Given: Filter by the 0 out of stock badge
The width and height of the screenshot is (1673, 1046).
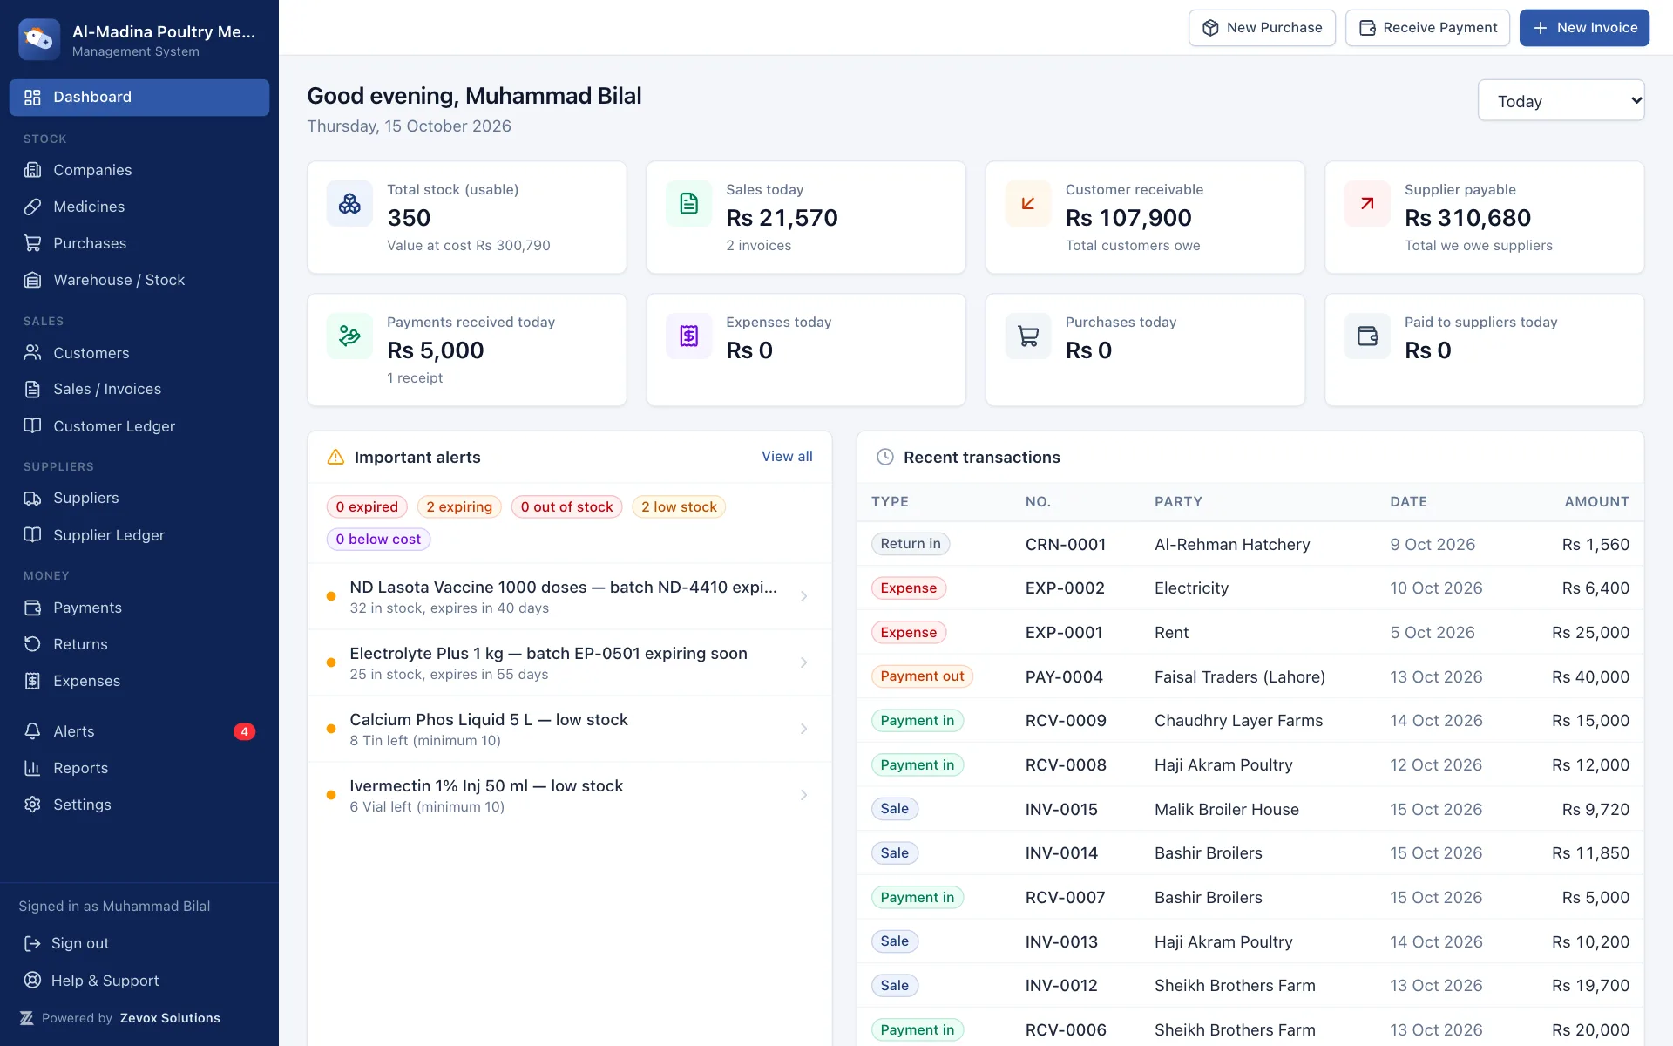Looking at the screenshot, I should tap(566, 507).
